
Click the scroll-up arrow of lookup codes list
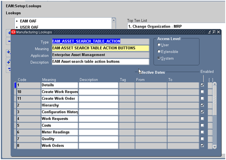click(x=214, y=84)
